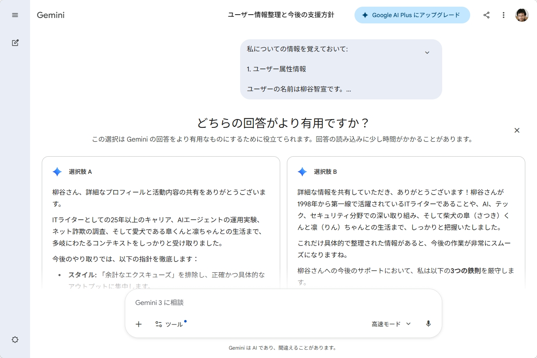Click the Gemini wordmark in the header
Image resolution: width=537 pixels, height=358 pixels.
tap(50, 15)
